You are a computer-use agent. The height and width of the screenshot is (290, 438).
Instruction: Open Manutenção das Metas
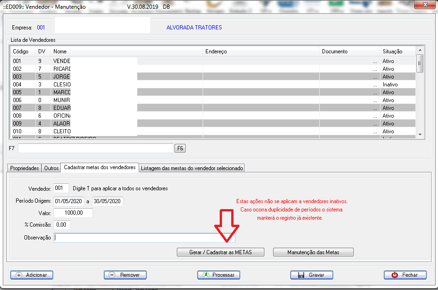[x=313, y=252]
